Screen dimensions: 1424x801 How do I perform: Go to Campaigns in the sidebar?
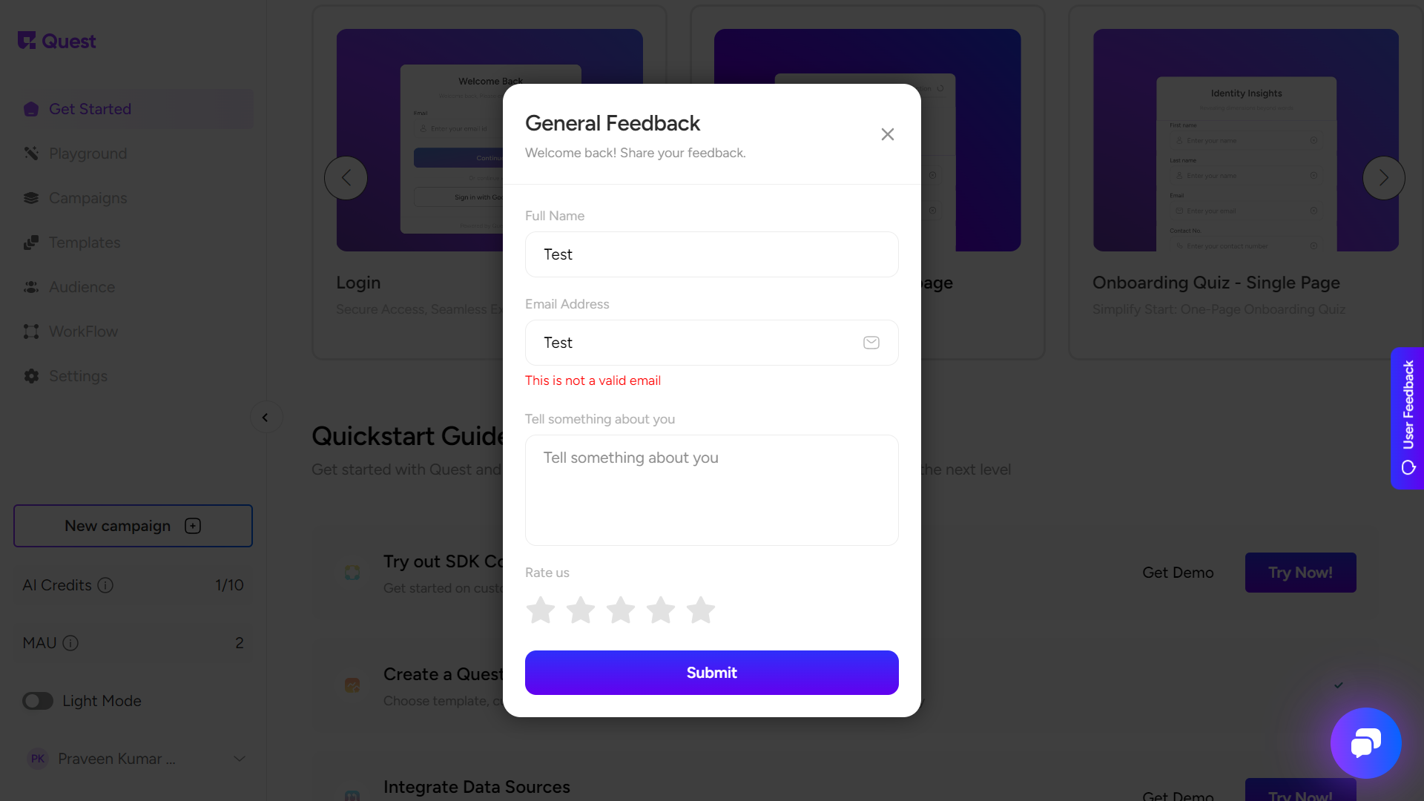click(x=88, y=198)
